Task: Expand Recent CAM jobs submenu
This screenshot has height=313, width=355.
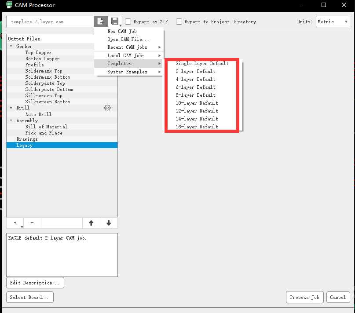Action: [128, 47]
